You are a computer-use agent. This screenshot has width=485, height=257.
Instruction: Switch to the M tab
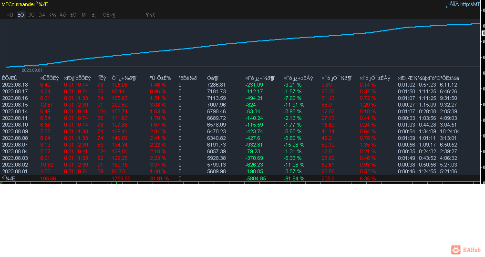83,15
